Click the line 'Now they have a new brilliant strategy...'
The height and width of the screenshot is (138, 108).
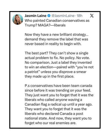pyautogui.click(x=56, y=34)
